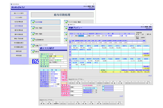Click the F1 更新 key in 個人マスタ保守
This screenshot has width=163, height=108.
coord(43,103)
